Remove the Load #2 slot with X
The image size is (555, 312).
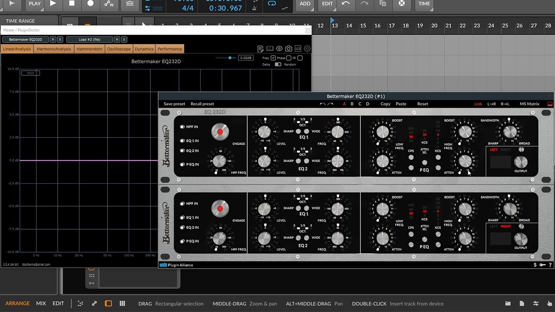124,39
